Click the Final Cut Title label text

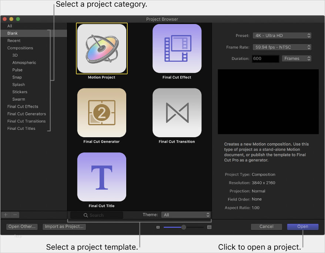click(101, 206)
